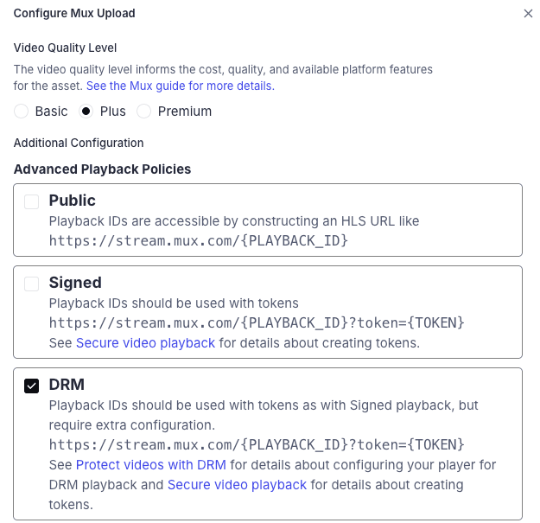
Task: Close the Configure Mux Upload dialog
Action: tap(528, 14)
